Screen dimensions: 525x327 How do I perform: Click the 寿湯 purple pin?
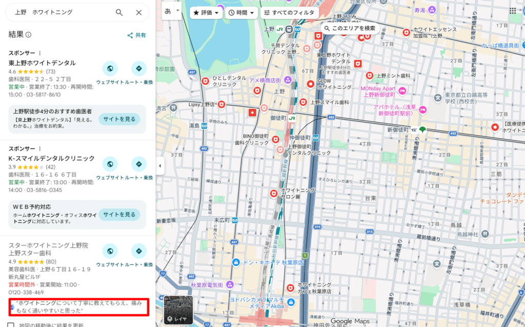432,10
